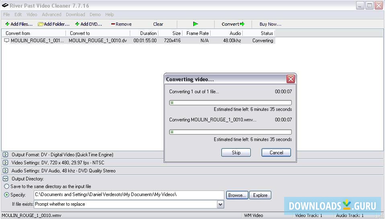
Task: Open the Advanced menu
Action: click(51, 14)
